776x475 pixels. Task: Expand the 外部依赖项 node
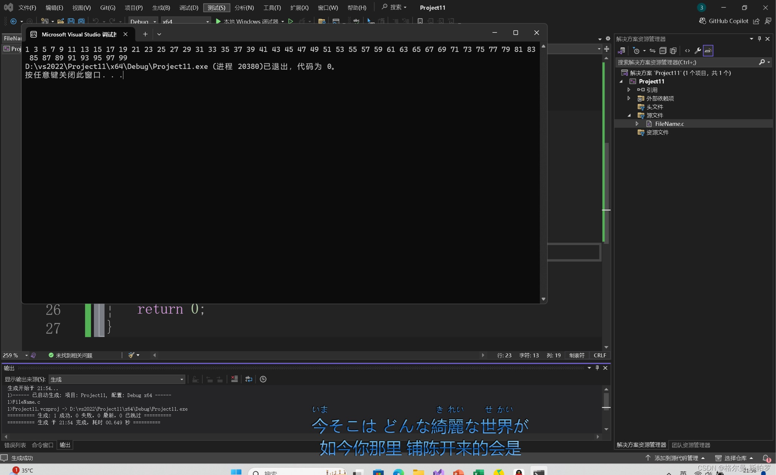(x=629, y=98)
